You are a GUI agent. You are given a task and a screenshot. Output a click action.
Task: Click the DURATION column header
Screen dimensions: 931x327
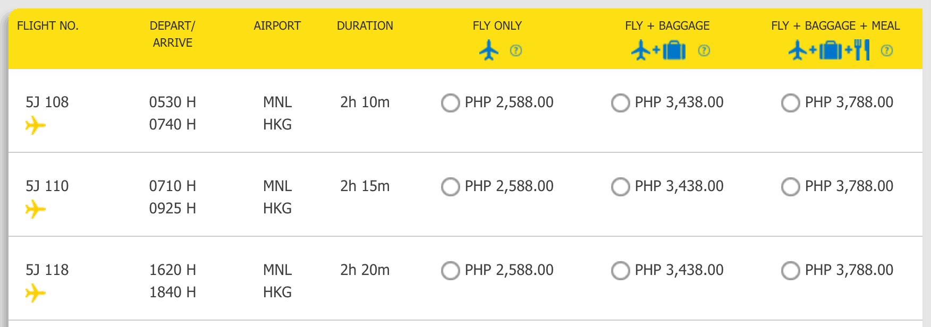coord(365,25)
